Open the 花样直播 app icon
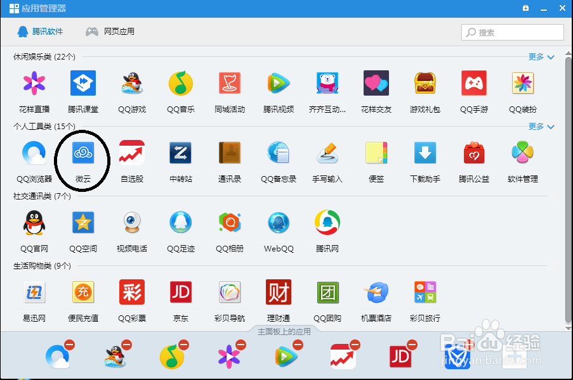573x380 pixels. (34, 83)
